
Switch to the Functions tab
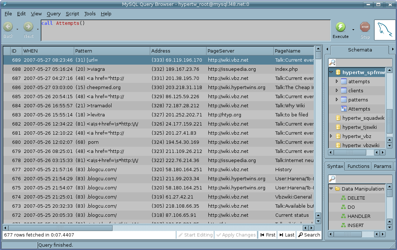(x=358, y=166)
